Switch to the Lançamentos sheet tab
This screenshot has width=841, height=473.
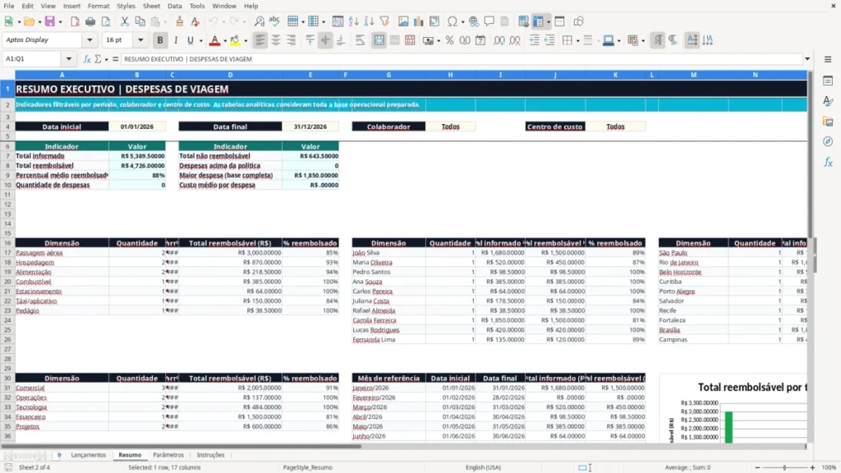[x=89, y=455]
